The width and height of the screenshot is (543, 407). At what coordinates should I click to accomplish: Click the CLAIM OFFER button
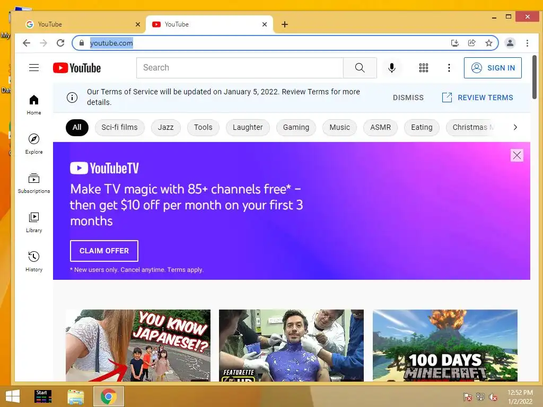104,251
